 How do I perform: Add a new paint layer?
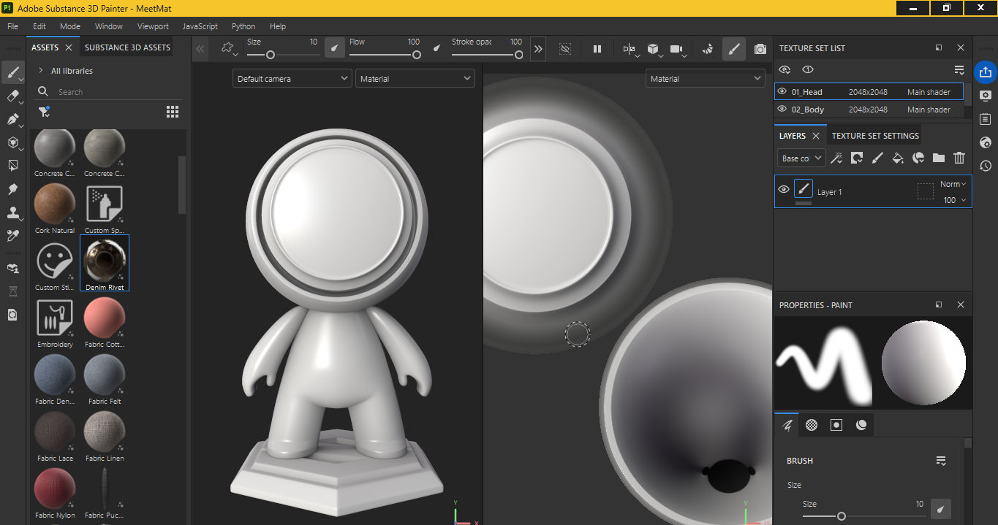877,158
